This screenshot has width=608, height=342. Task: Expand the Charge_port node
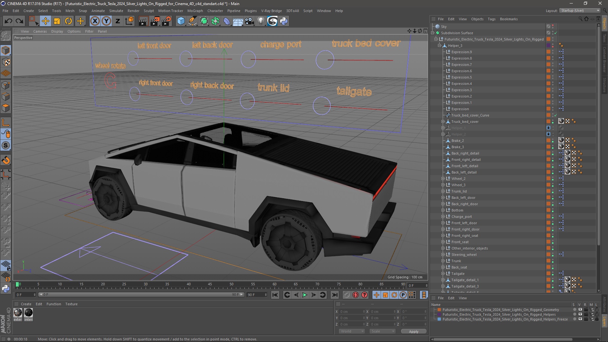point(443,217)
